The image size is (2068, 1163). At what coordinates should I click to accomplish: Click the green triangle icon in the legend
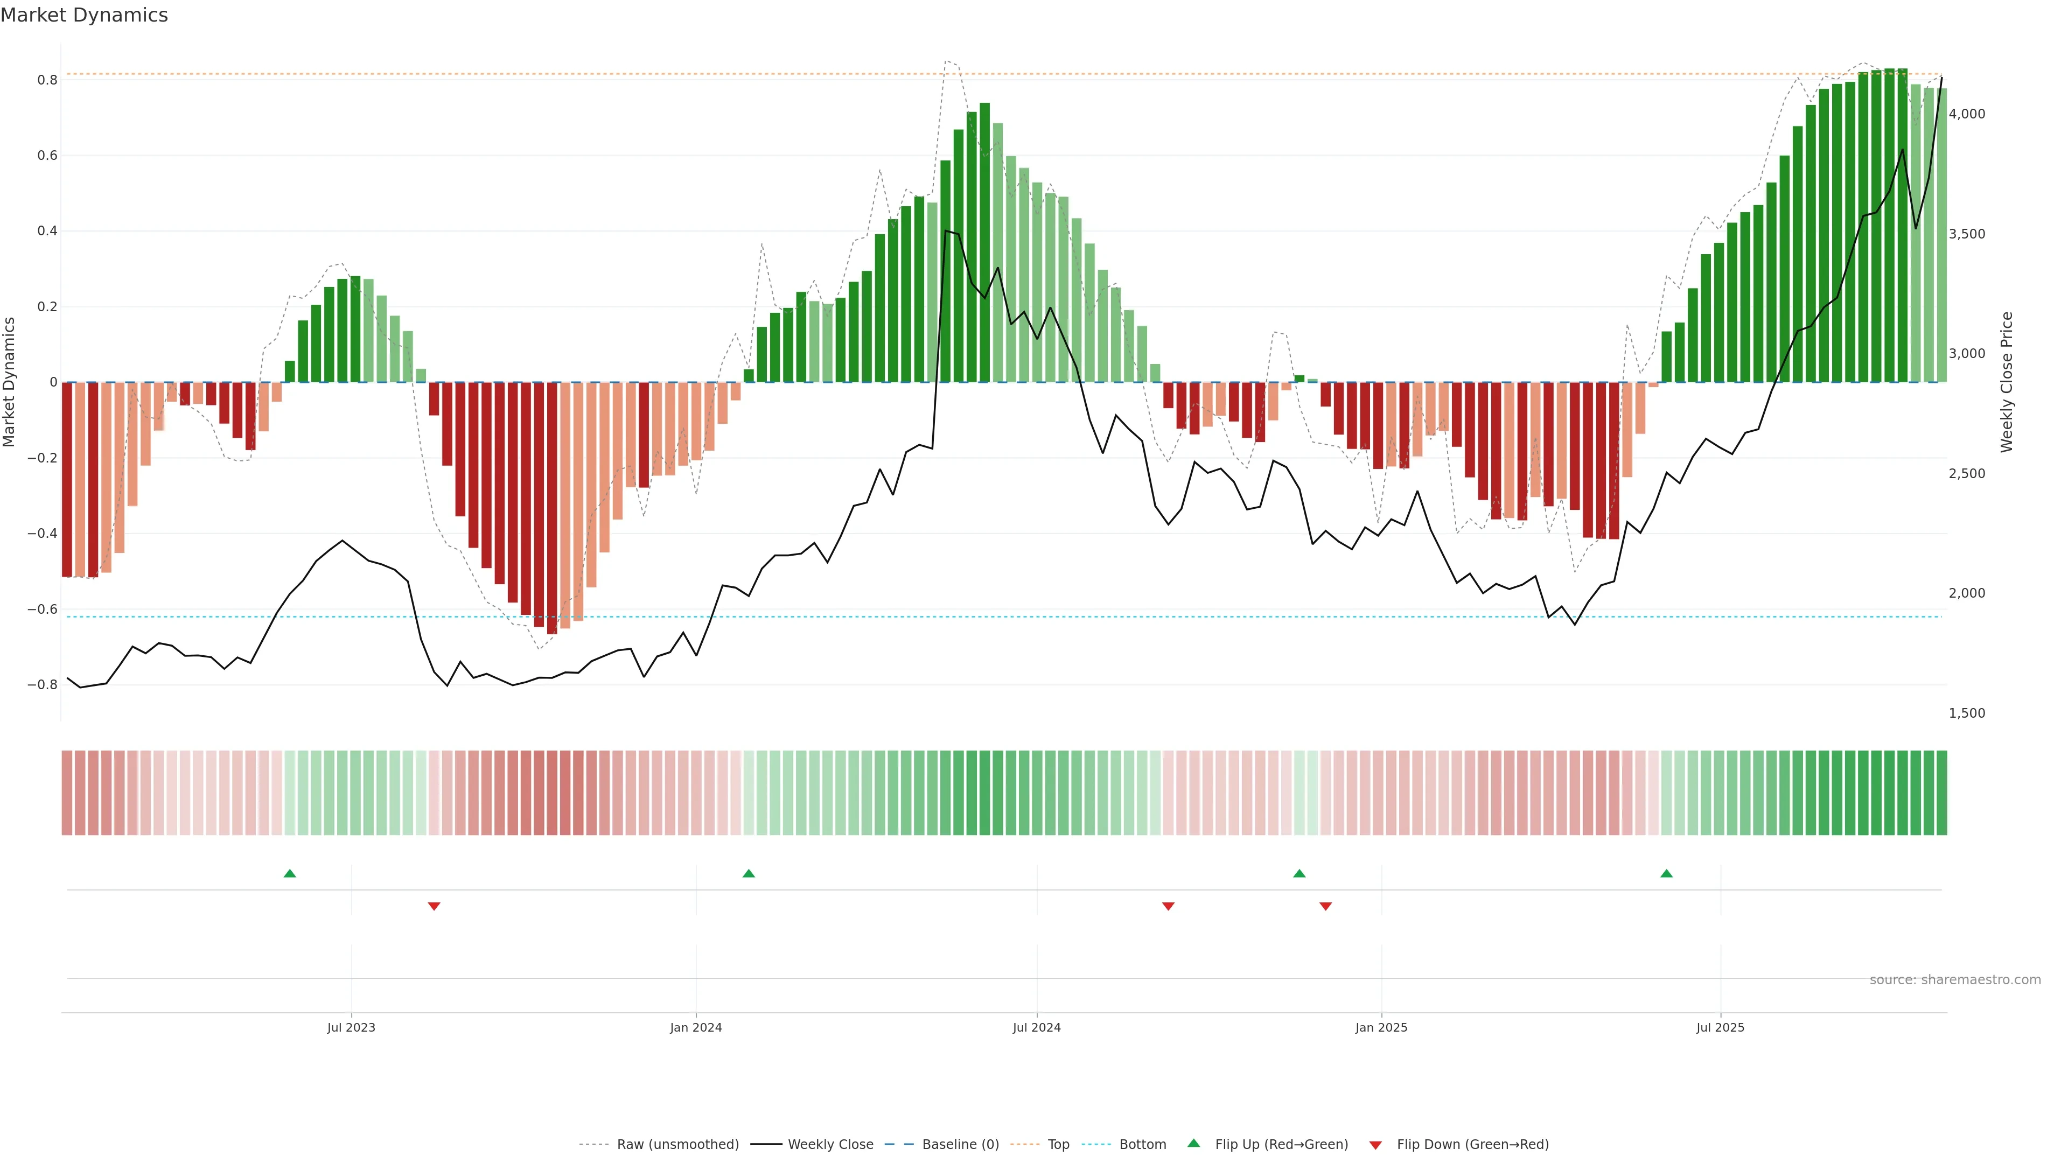(1194, 1143)
